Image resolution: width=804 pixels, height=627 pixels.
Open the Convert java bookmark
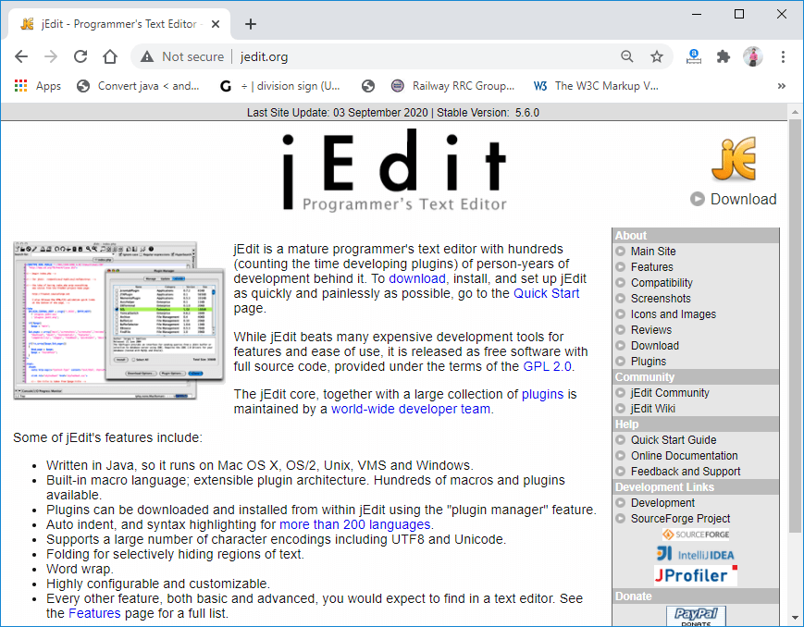(138, 86)
